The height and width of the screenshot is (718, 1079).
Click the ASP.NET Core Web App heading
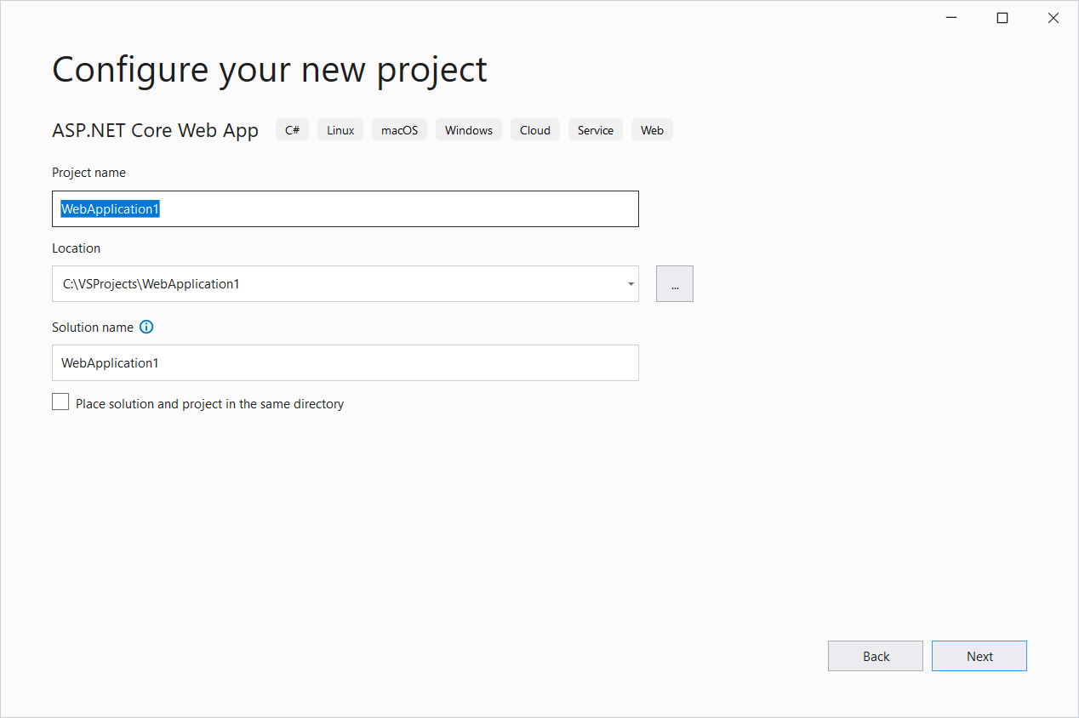pyautogui.click(x=156, y=130)
